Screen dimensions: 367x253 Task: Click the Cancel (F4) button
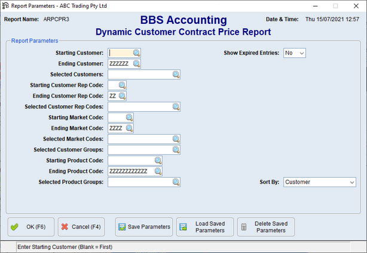[x=82, y=227]
